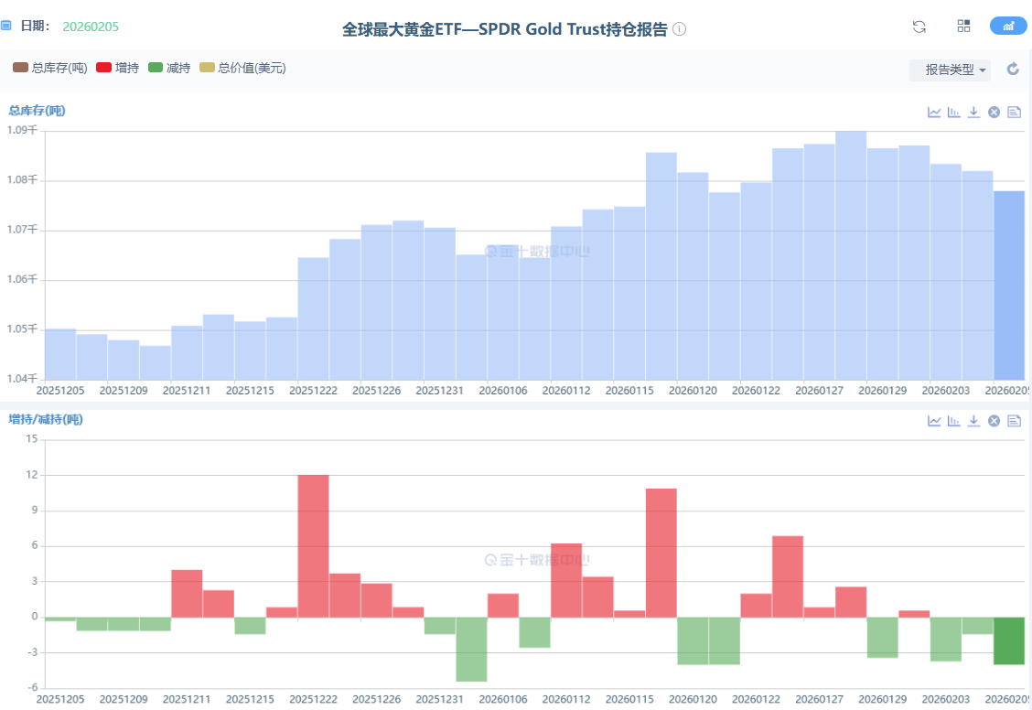1032x710 pixels.
Task: Open date picker showing 20260205
Action: [x=91, y=27]
